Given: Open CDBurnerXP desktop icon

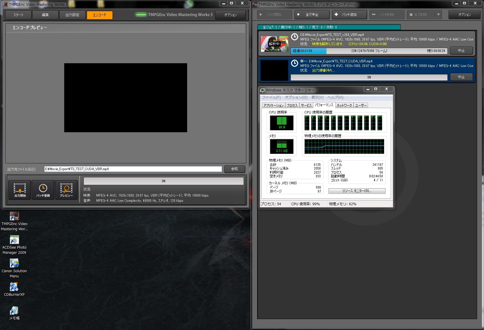Looking at the screenshot, I should tap(14, 289).
